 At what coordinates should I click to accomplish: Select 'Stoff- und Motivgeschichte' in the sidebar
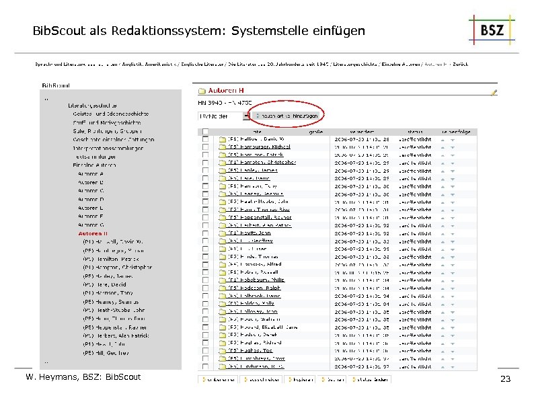pos(106,122)
